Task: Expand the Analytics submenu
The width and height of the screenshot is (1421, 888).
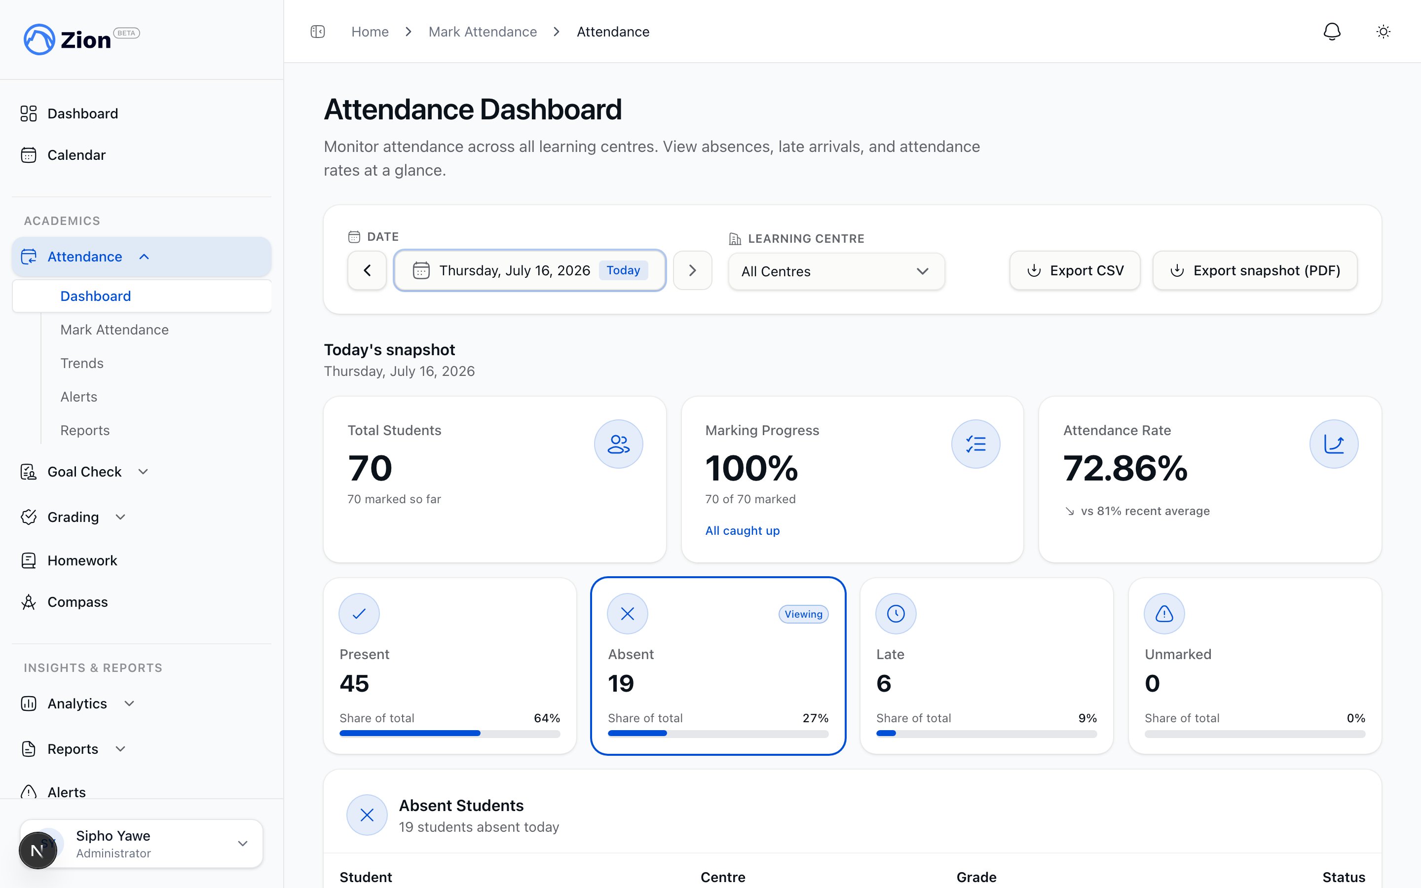Action: tap(130, 703)
